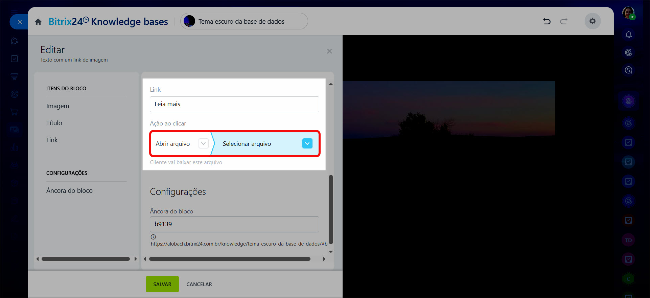Click the SALVAR button
This screenshot has width=650, height=298.
[162, 284]
